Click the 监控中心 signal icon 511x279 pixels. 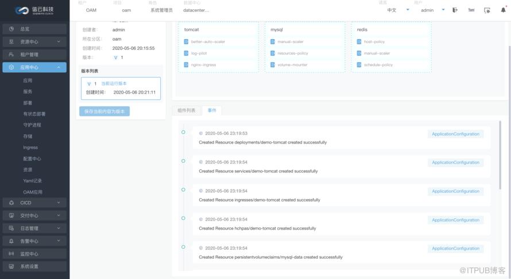pos(11,254)
